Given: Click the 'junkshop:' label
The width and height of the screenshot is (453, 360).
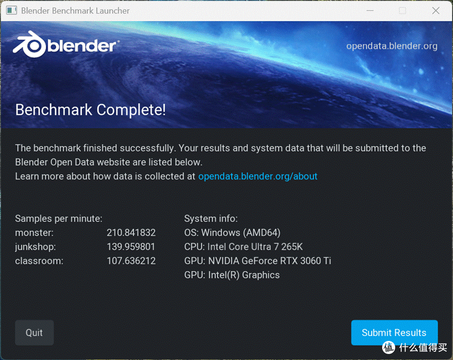Looking at the screenshot, I should 35,247.
